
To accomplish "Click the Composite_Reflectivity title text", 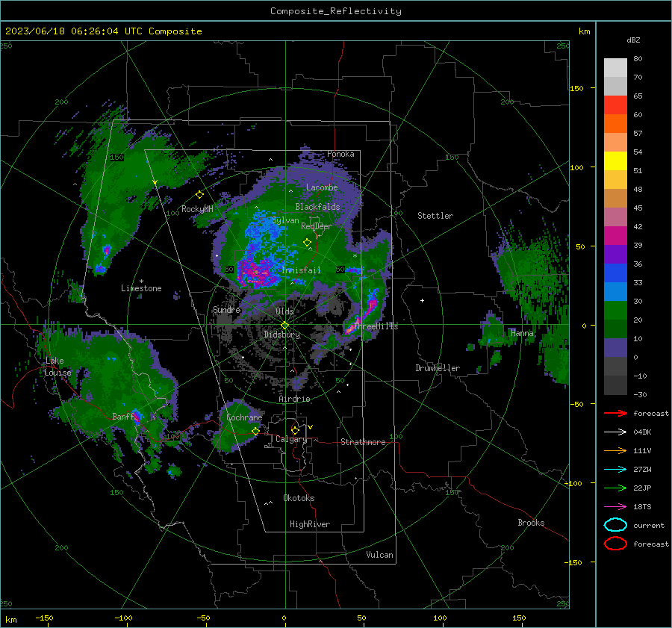I will click(336, 11).
